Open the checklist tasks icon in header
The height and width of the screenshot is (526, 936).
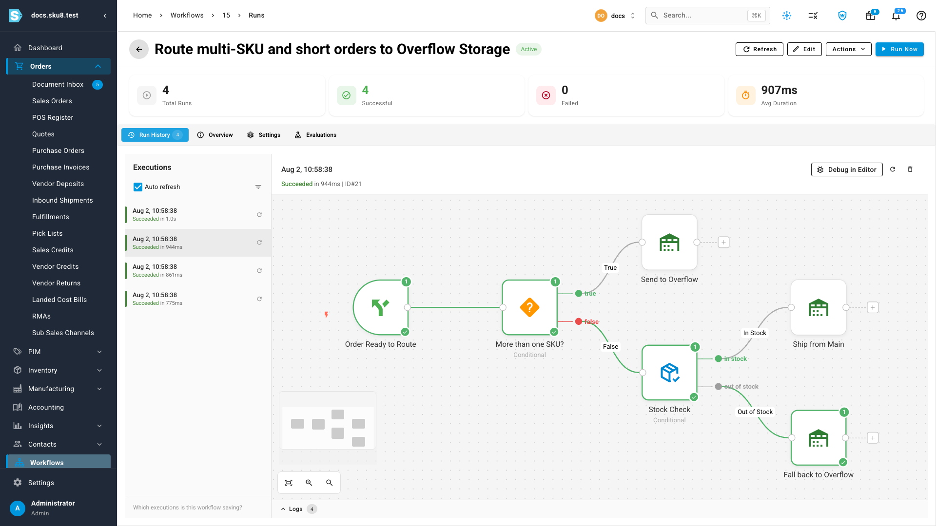click(813, 16)
